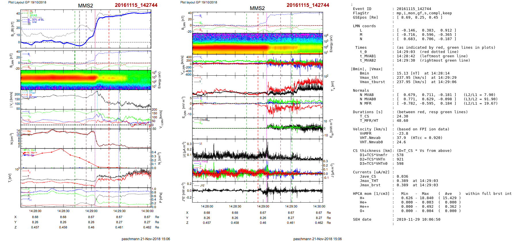This screenshot has width=519, height=241.
Task: Click the paschmann footer under the left plot
Action: [x=146, y=239]
